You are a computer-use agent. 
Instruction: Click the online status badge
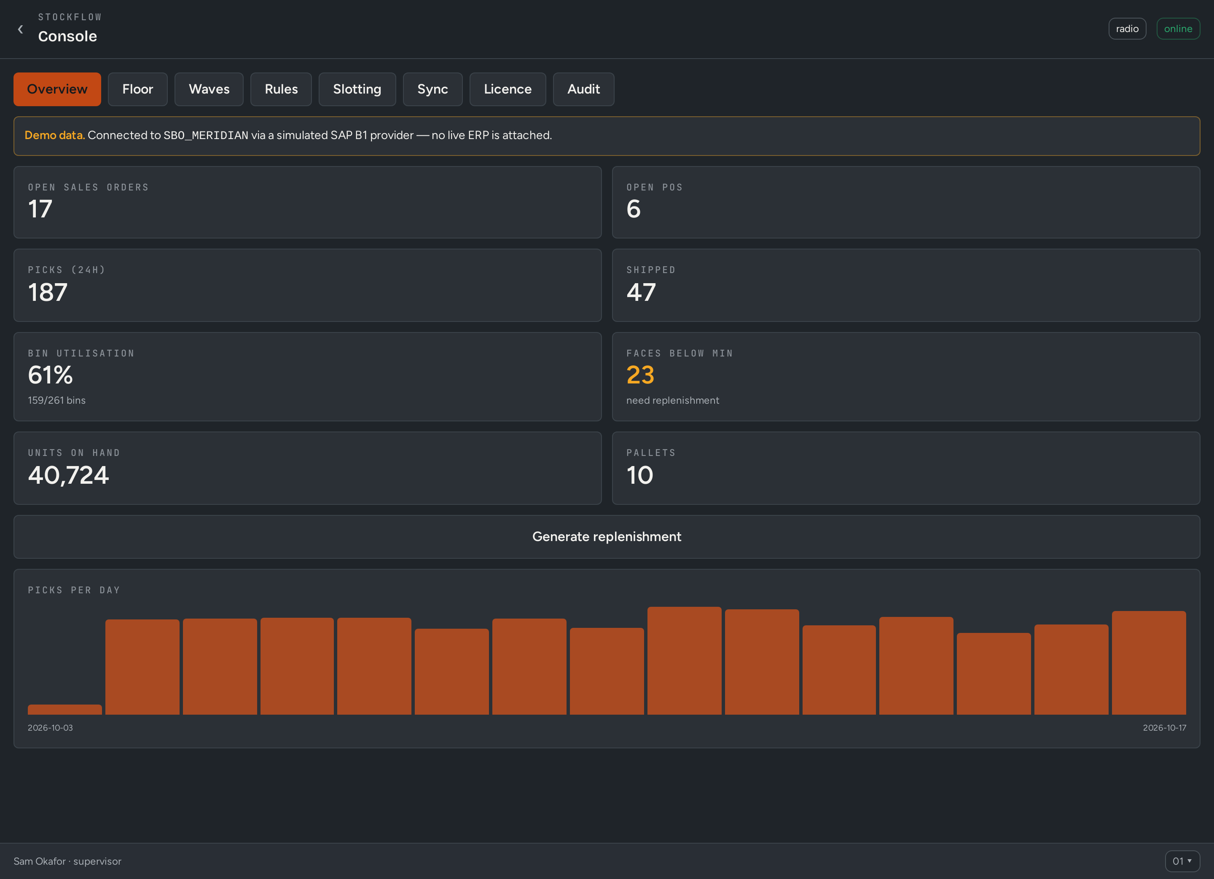(x=1178, y=29)
